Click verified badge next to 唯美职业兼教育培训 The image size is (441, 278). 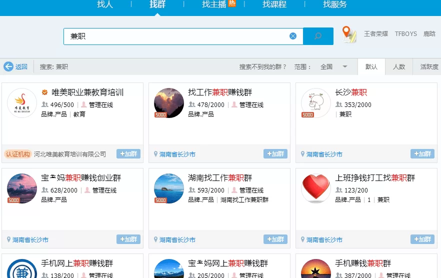coord(45,92)
